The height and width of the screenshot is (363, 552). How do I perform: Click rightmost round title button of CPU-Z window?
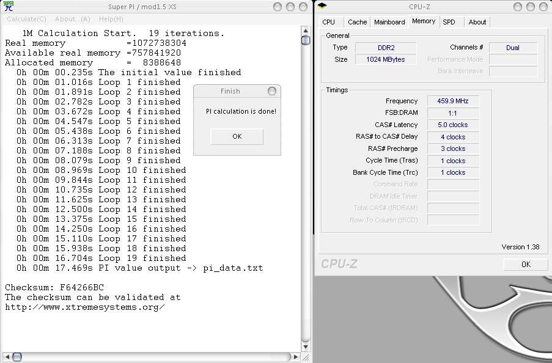(543, 7)
